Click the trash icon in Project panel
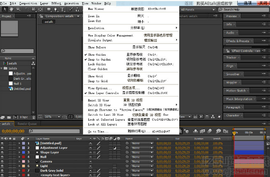Screen dimensions: 270x177 point(34,117)
